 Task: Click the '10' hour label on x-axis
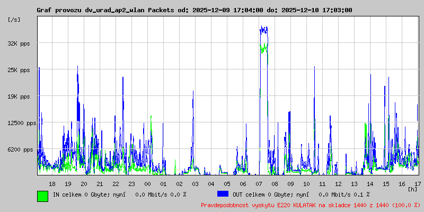coord(307,184)
